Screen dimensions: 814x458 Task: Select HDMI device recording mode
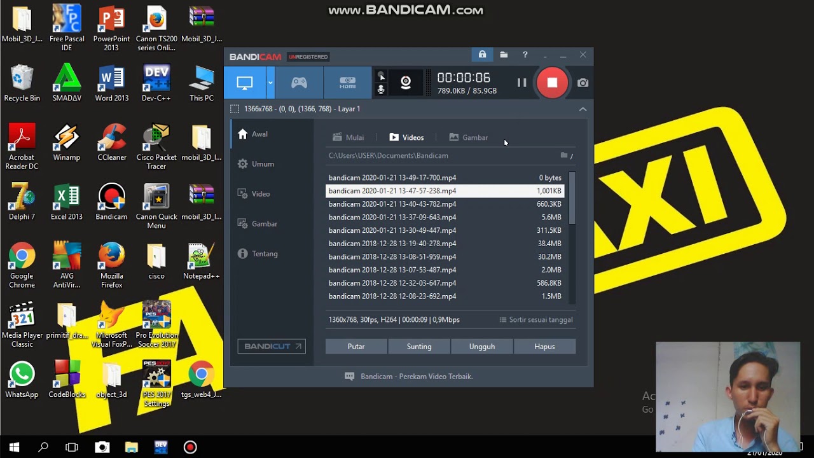(347, 83)
